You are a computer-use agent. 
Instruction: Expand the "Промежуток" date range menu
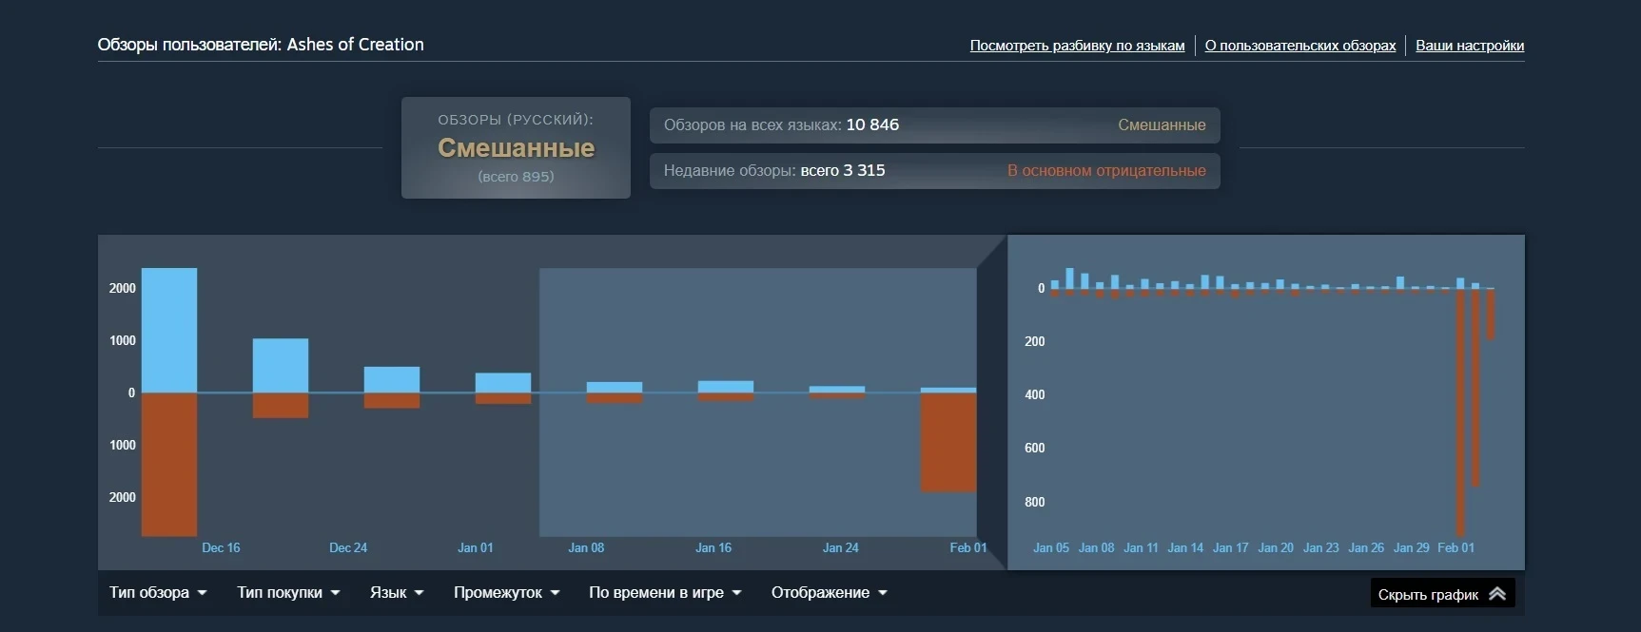point(506,593)
